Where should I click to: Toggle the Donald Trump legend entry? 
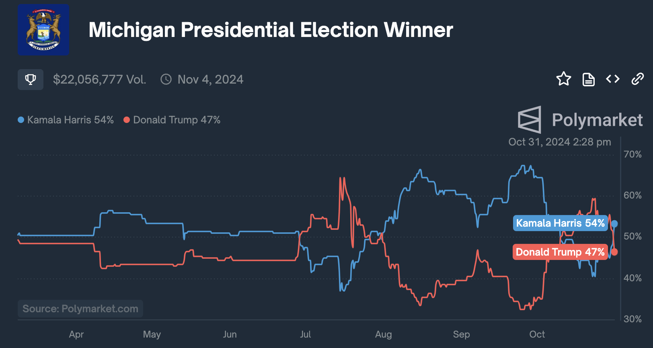point(172,120)
